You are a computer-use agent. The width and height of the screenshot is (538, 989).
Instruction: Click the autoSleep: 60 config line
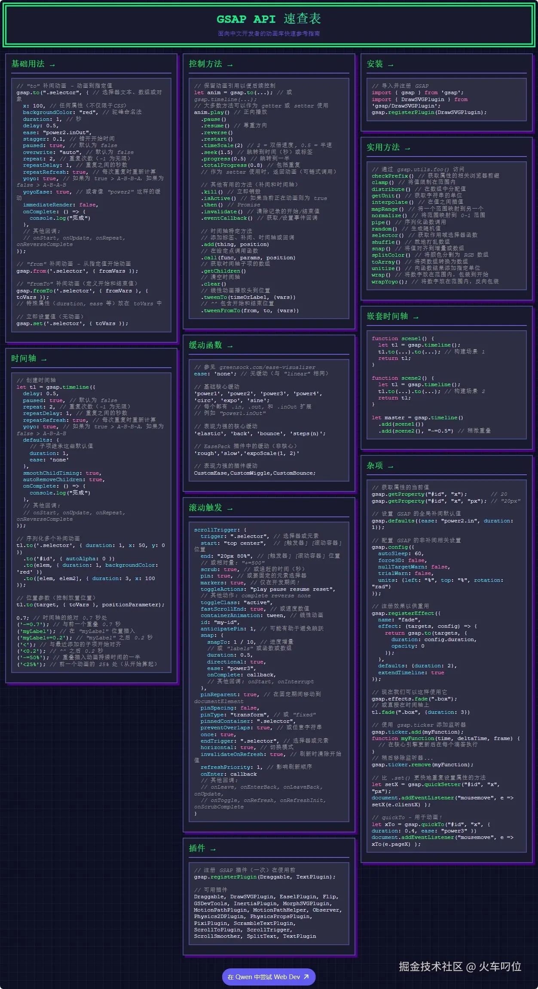[401, 554]
